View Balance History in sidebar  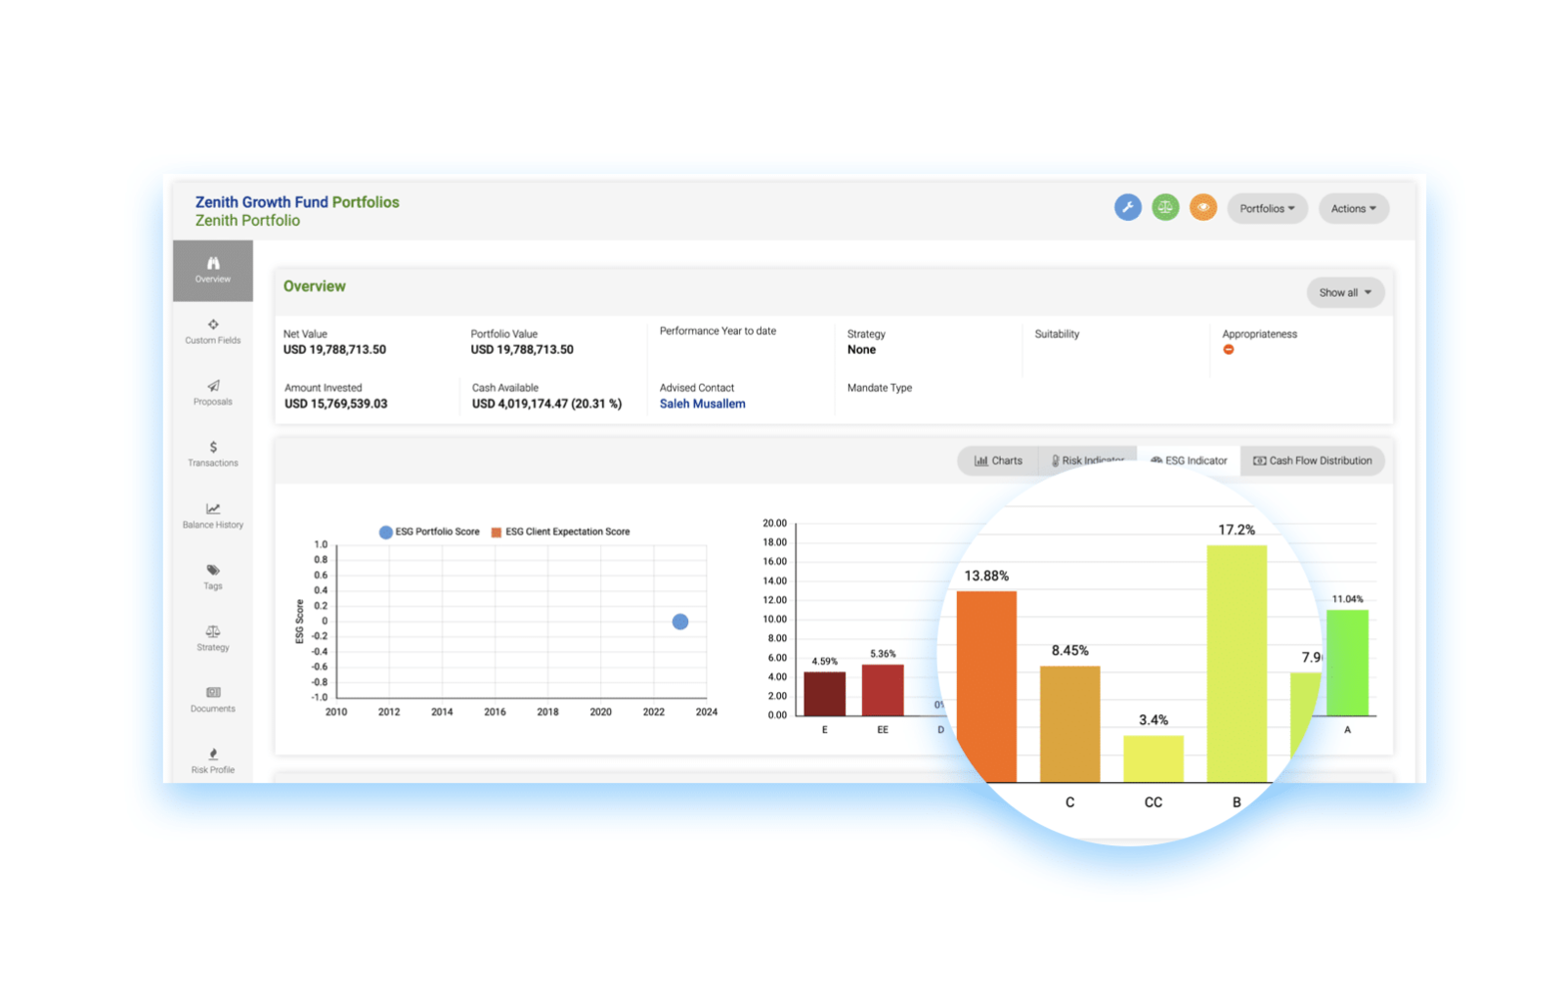click(213, 516)
